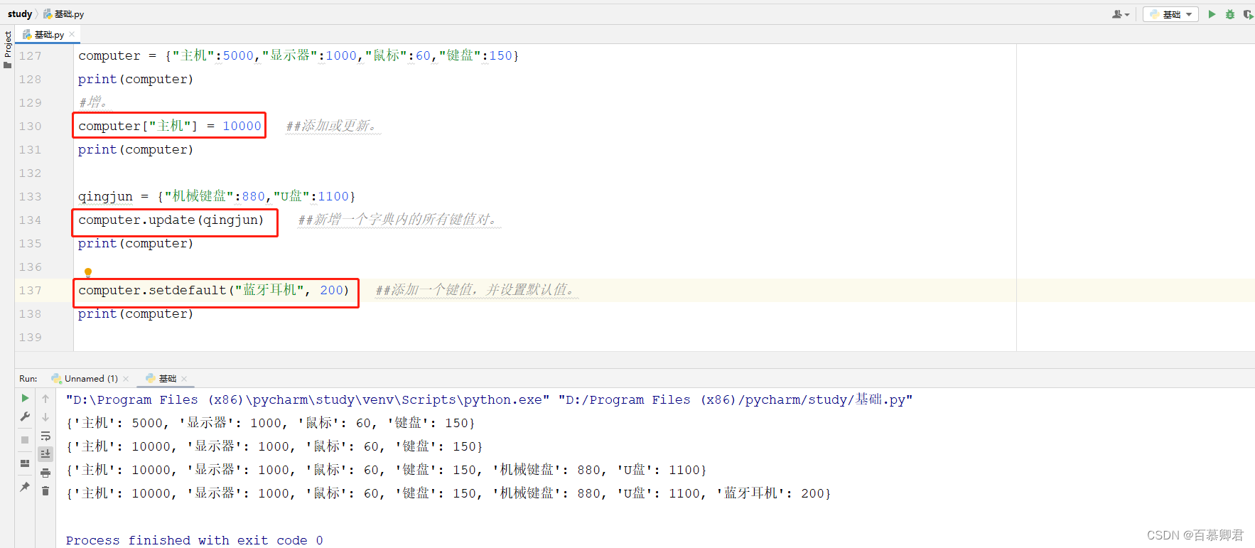Click print(computer) on line 128
1255x548 pixels.
pyautogui.click(x=136, y=79)
